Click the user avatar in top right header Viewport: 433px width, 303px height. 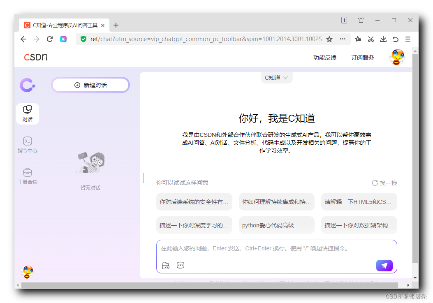coord(397,57)
